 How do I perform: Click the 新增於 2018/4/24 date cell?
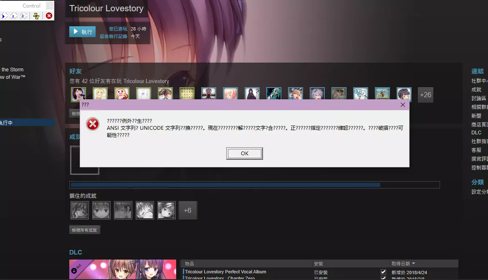[409, 272]
